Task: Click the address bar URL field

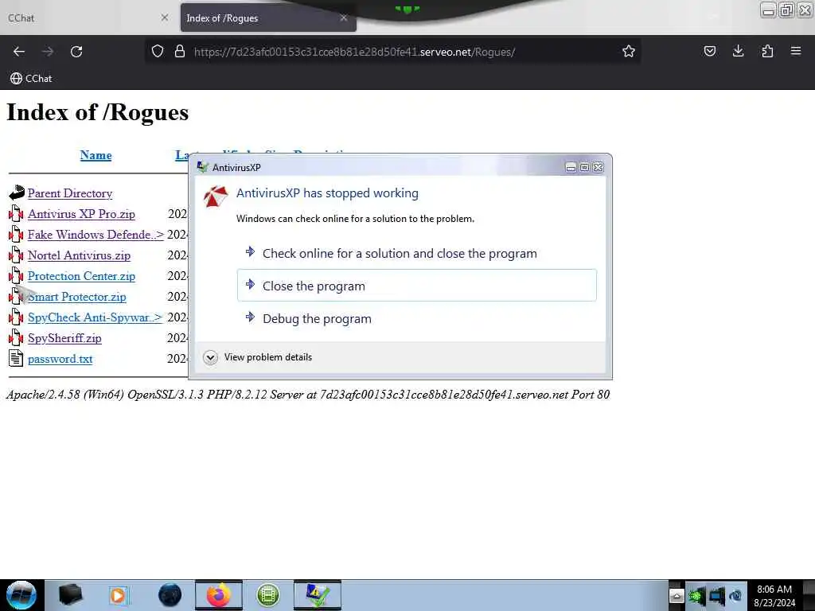Action: pyautogui.click(x=395, y=52)
